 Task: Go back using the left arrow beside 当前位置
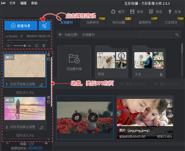click(60, 35)
